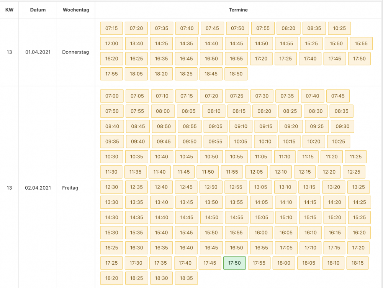Click the Wochentag column header
This screenshot has height=288, width=383.
click(x=76, y=10)
